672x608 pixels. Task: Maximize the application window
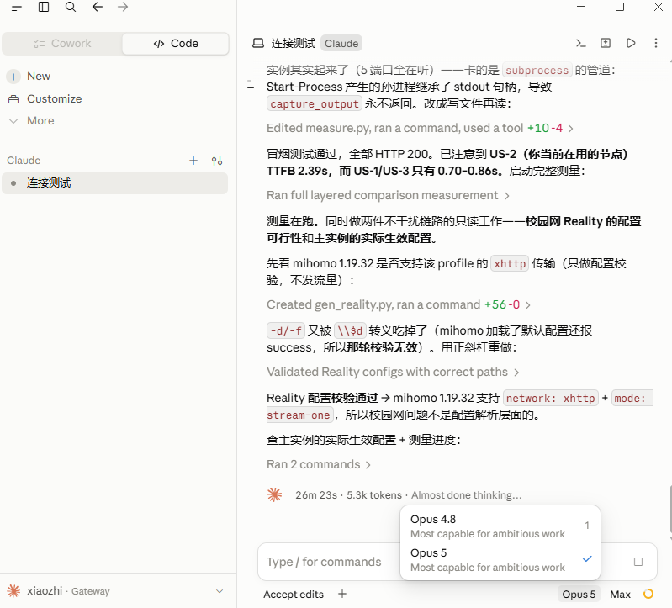620,7
